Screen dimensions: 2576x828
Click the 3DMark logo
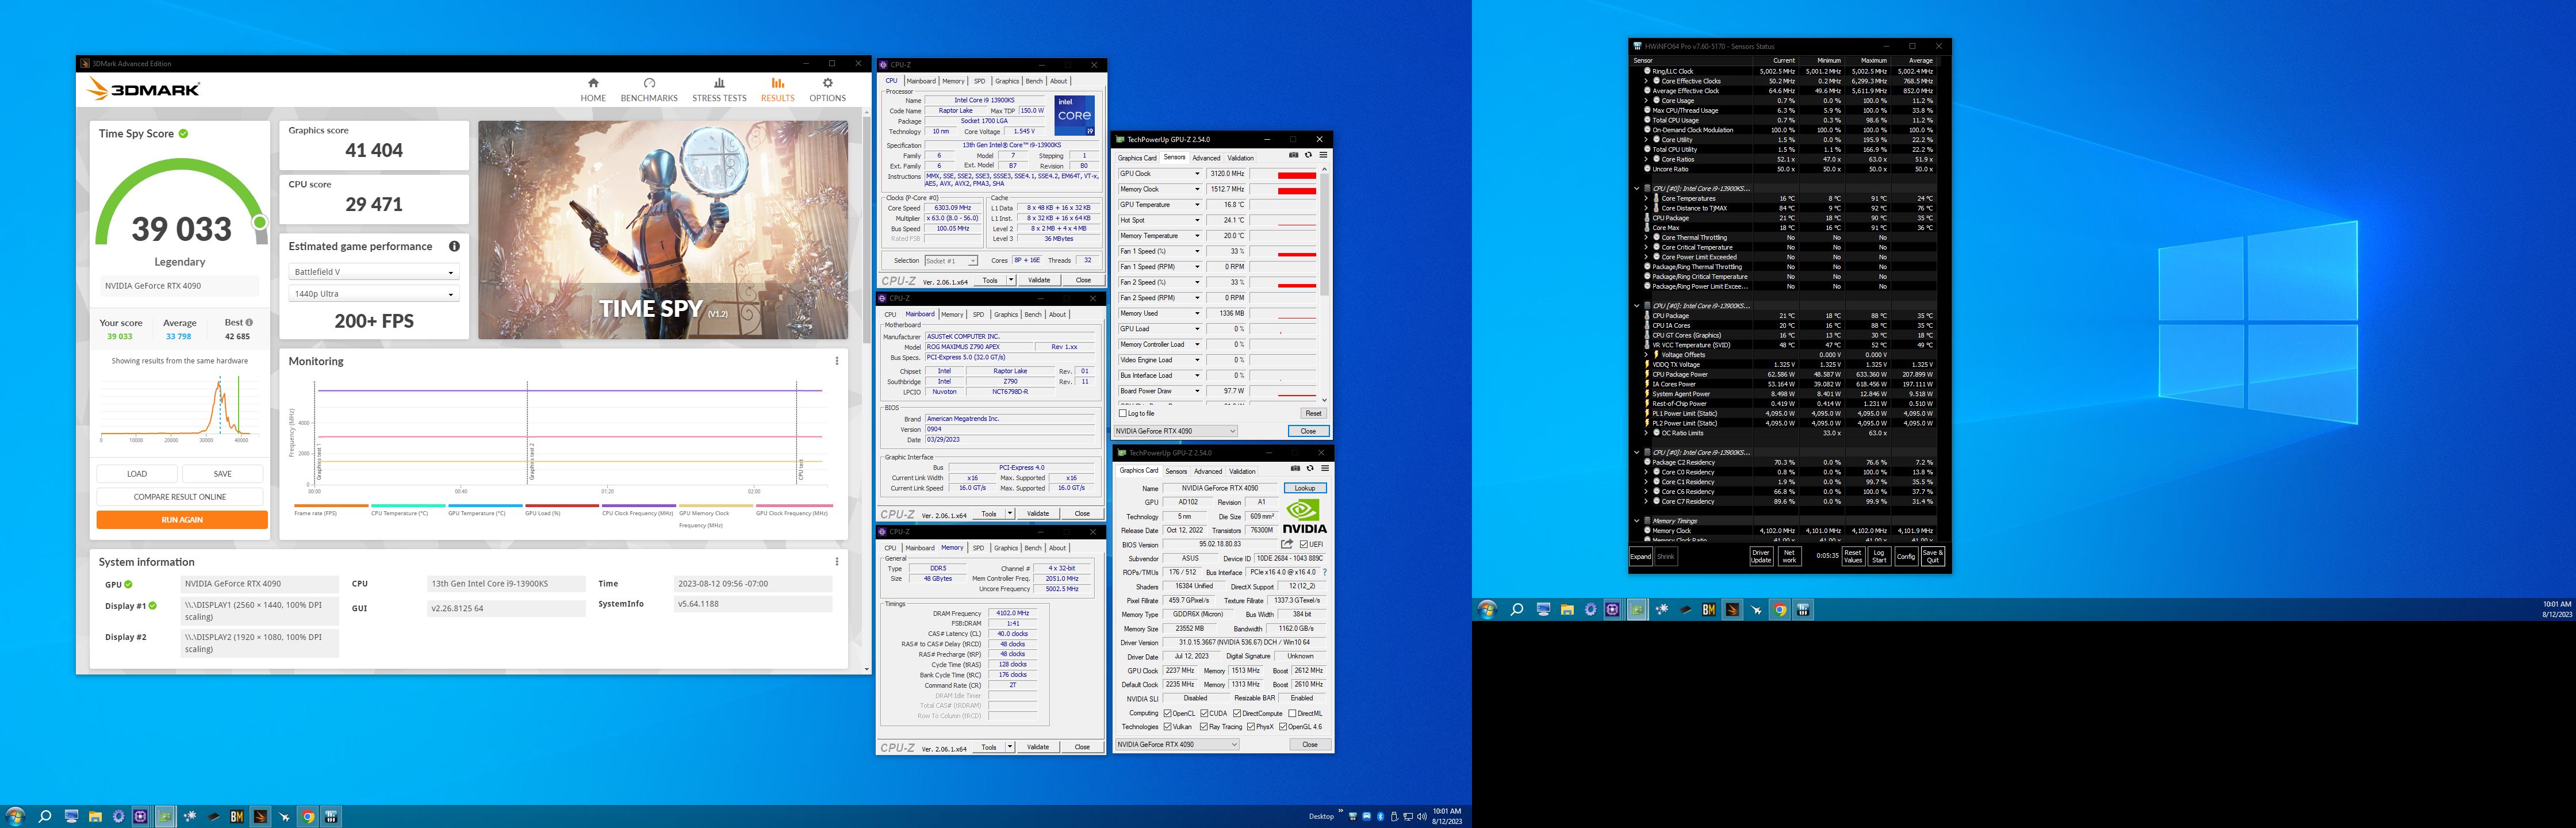click(x=144, y=89)
